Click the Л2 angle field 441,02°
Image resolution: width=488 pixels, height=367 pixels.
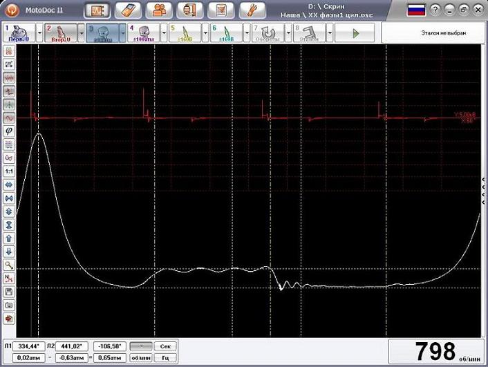[x=72, y=346]
